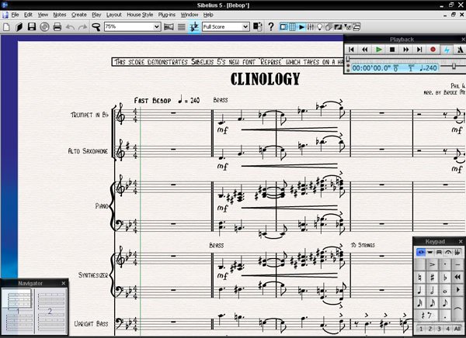This screenshot has height=338, width=466.
Task: Open the House Style menu
Action: (140, 15)
